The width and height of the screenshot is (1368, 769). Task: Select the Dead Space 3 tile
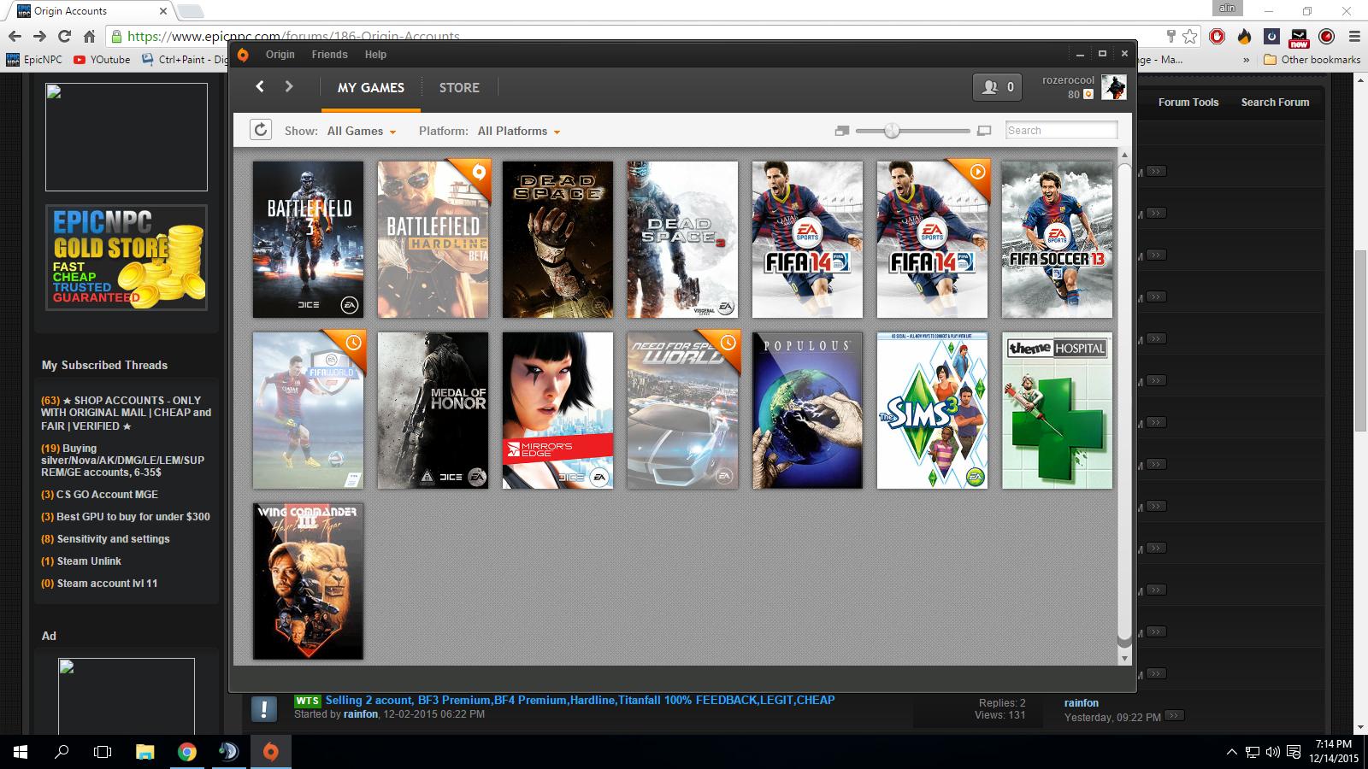click(x=682, y=239)
